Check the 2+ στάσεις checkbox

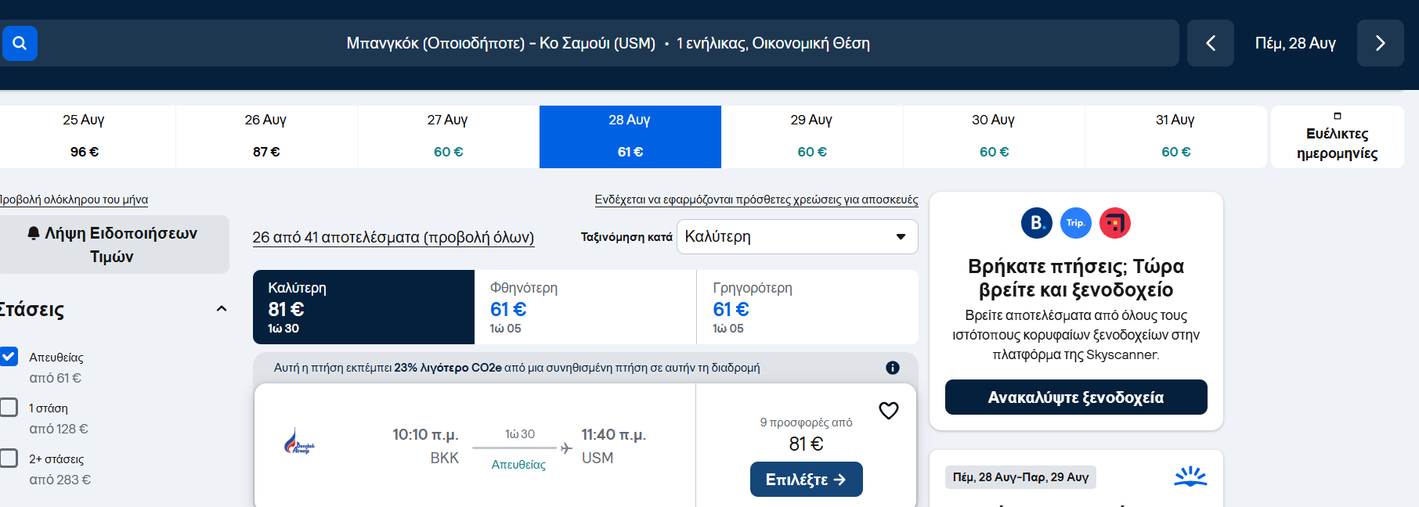point(9,458)
